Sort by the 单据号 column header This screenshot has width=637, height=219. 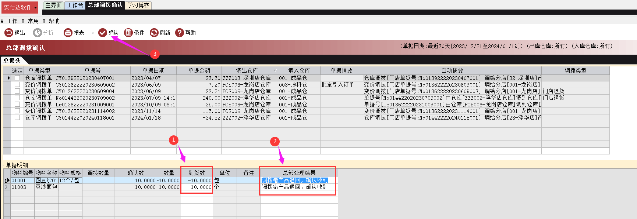pyautogui.click(x=93, y=70)
